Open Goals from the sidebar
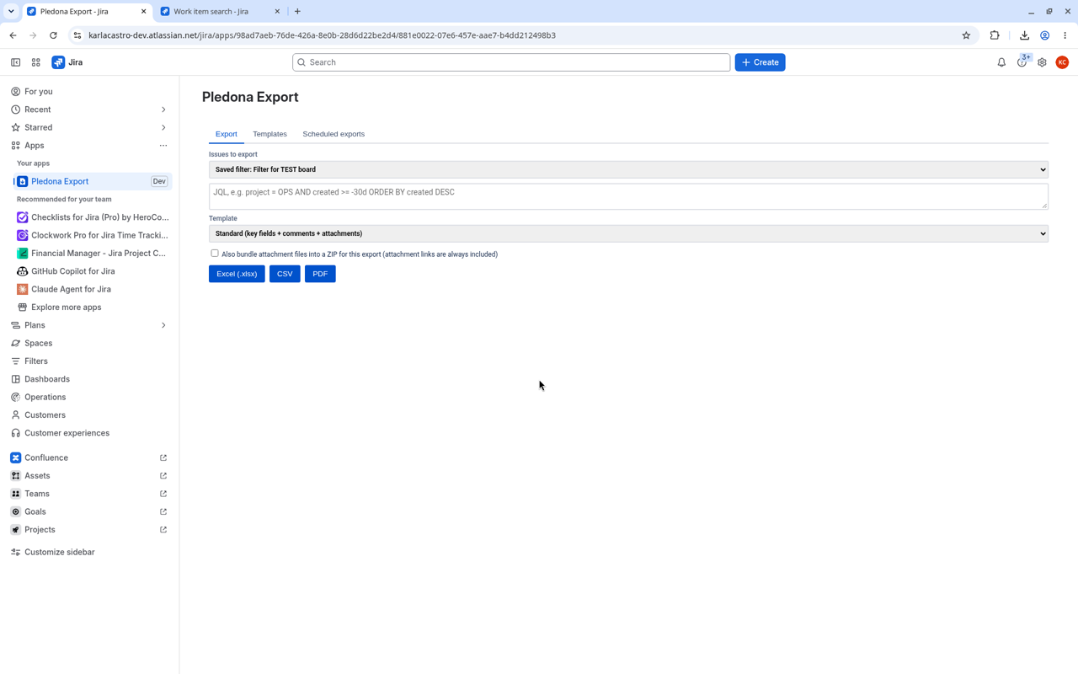1078x674 pixels. click(x=88, y=511)
